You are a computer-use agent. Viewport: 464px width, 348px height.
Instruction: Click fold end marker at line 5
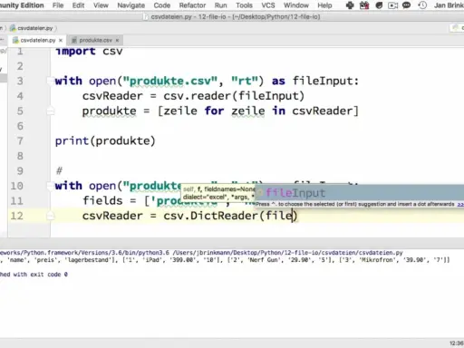pos(50,111)
